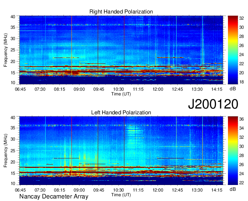Screen dimensions: 248x201
Task: Click the 11:15 time tick of lower plot
Action: [138, 190]
